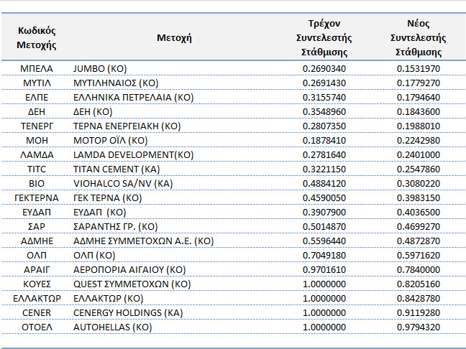This screenshot has width=466, height=349.
Task: Click the ΜΥΤΙΛΗΝΑΙΟΣ (ΚΟ) stock name cell
Action: point(116,83)
